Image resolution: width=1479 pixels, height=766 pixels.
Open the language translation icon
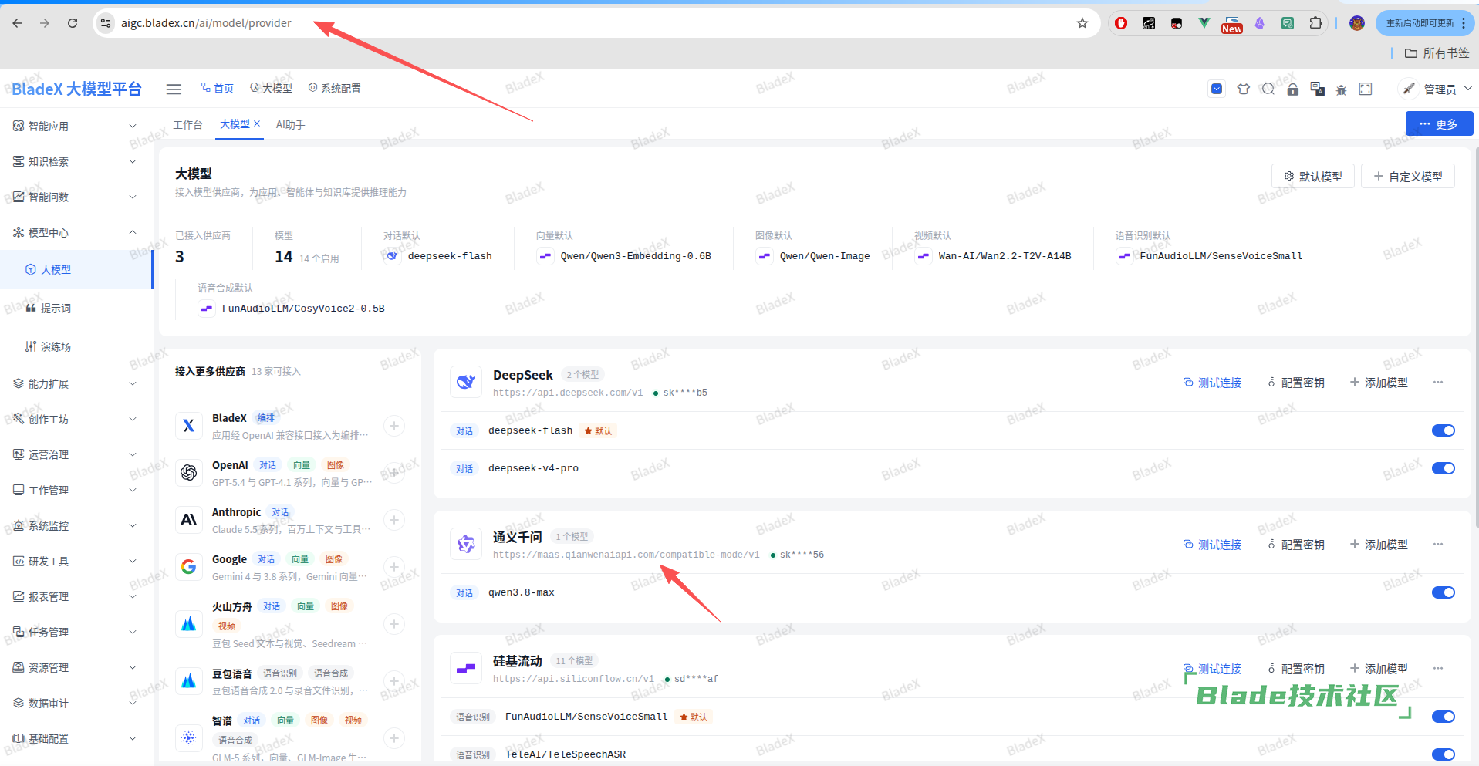(1318, 89)
